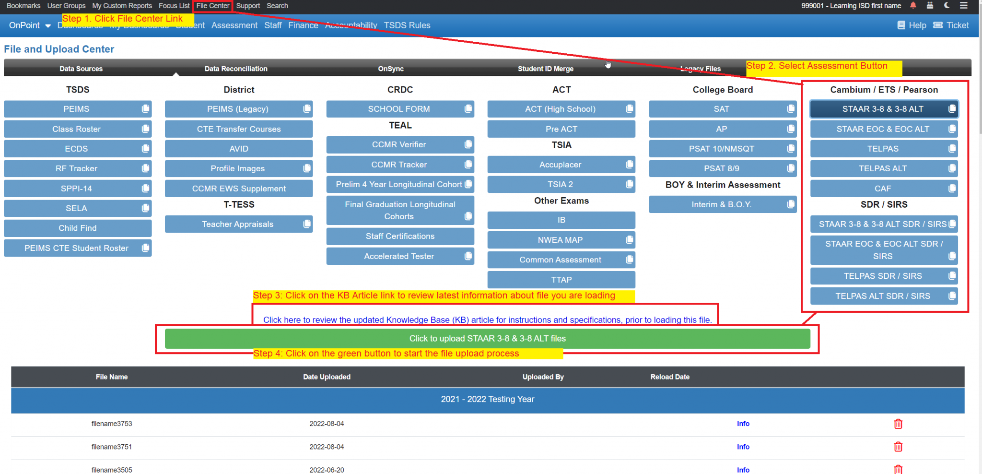Click the clipboard icon on the PEIMS button
Screen dimensions: 982x474
pos(145,109)
